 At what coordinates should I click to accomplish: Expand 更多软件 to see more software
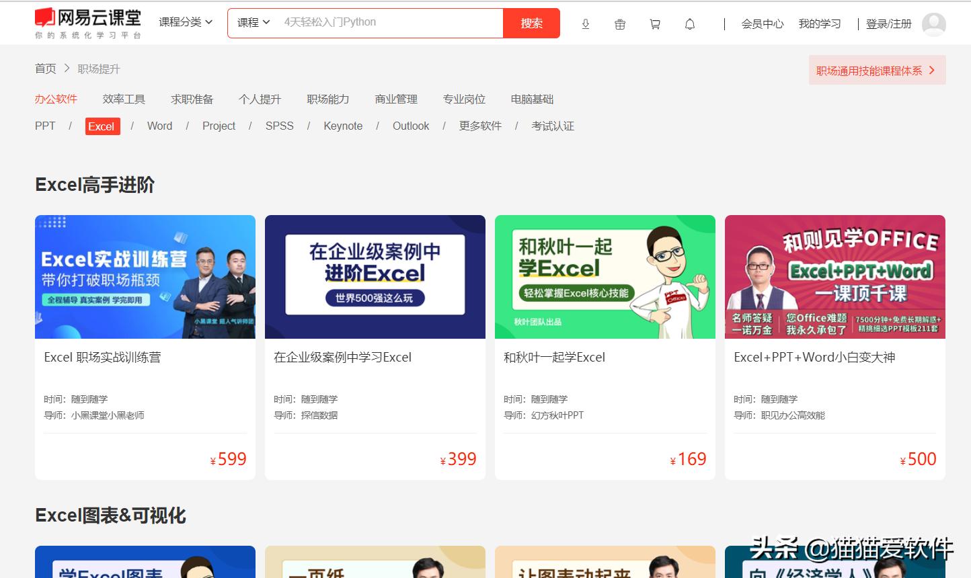(x=480, y=126)
